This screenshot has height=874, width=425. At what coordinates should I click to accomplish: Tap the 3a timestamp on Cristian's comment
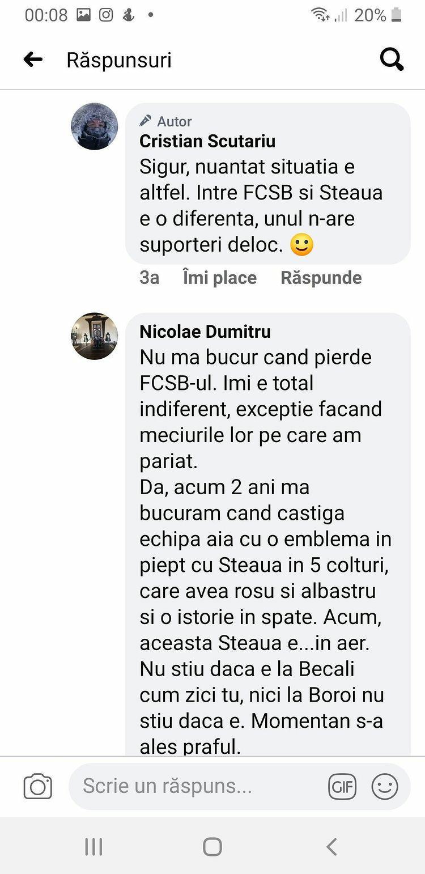click(150, 278)
